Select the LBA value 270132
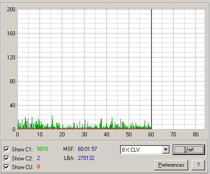The height and width of the screenshot is (174, 210). 86,158
